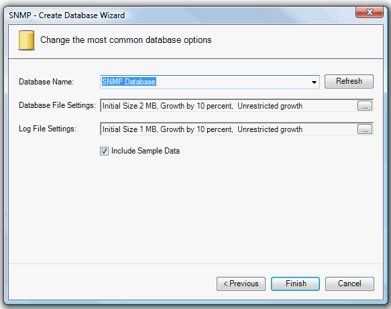
Task: Click the Log File Settings label
Action: point(48,129)
